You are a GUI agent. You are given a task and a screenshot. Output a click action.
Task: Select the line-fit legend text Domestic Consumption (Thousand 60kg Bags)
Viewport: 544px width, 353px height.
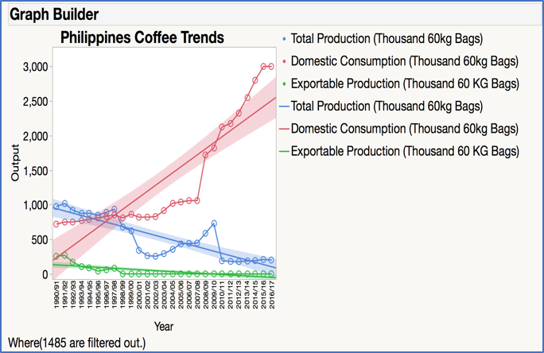405,129
